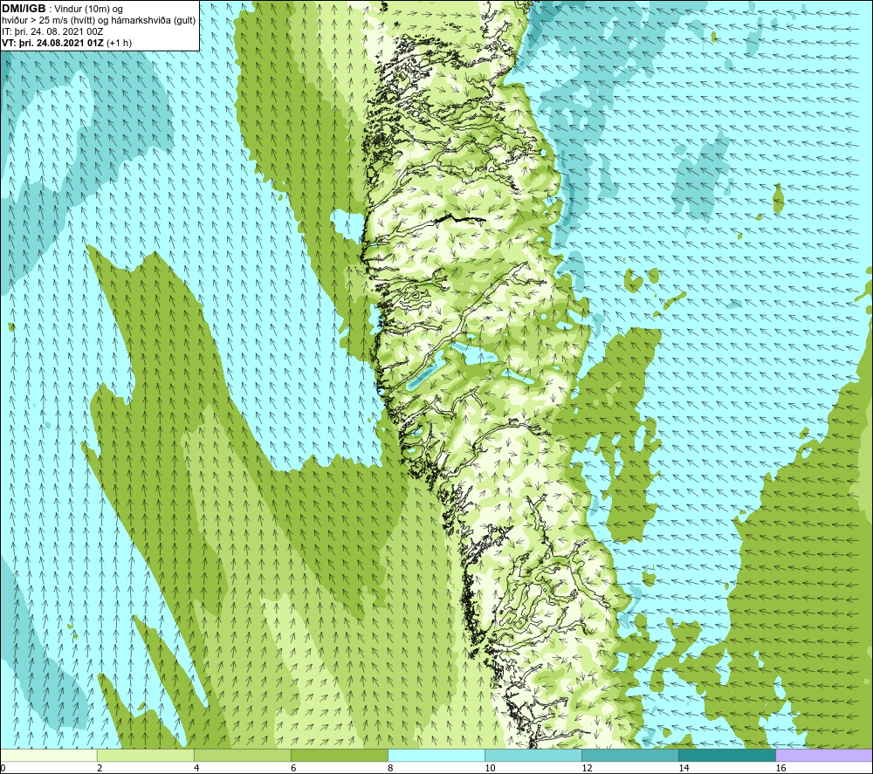Click the scale label '14'
This screenshot has height=774, width=873.
tap(684, 768)
